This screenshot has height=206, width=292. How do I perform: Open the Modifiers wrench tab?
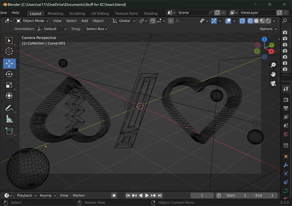286,165
